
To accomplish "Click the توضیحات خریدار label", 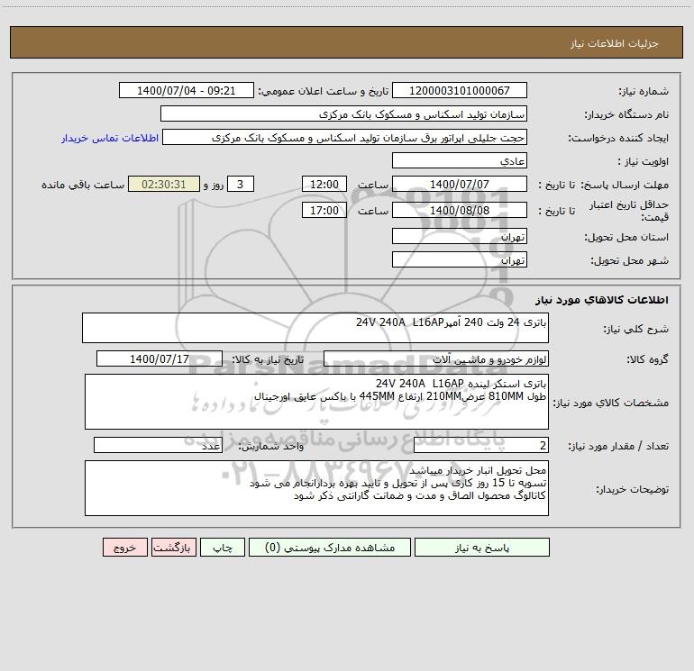I will click(x=633, y=489).
